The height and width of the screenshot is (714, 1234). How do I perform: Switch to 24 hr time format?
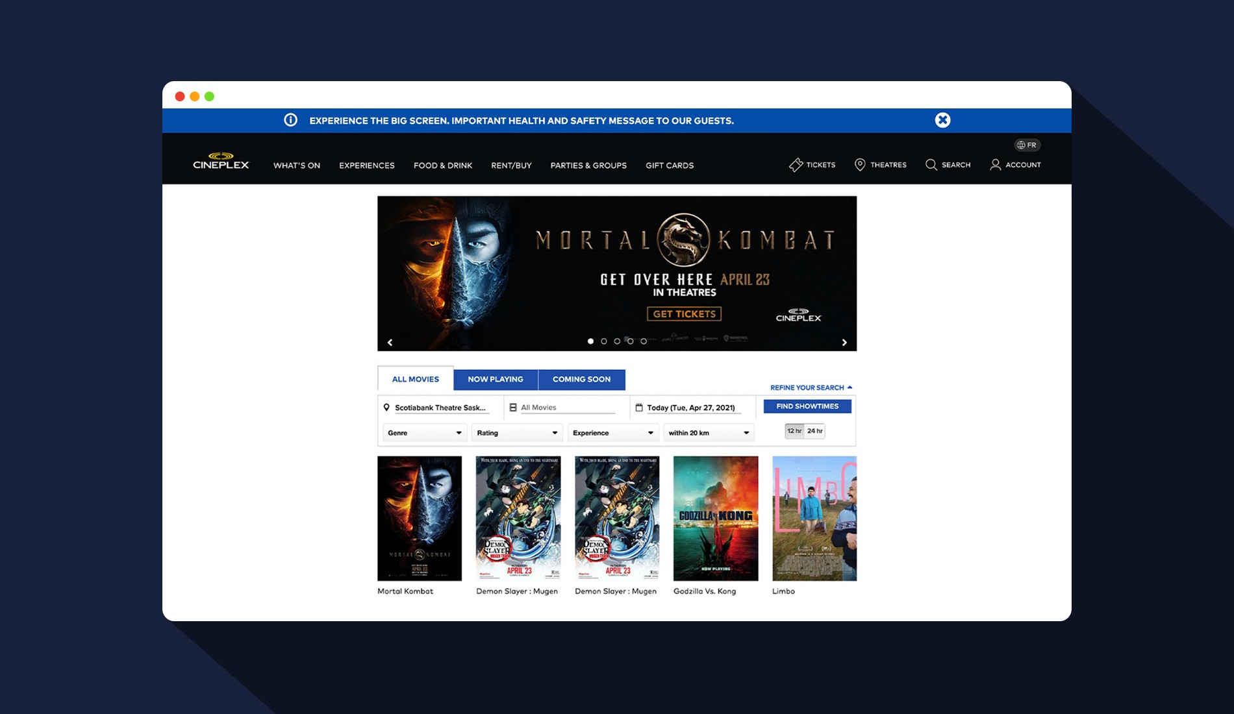tap(815, 431)
